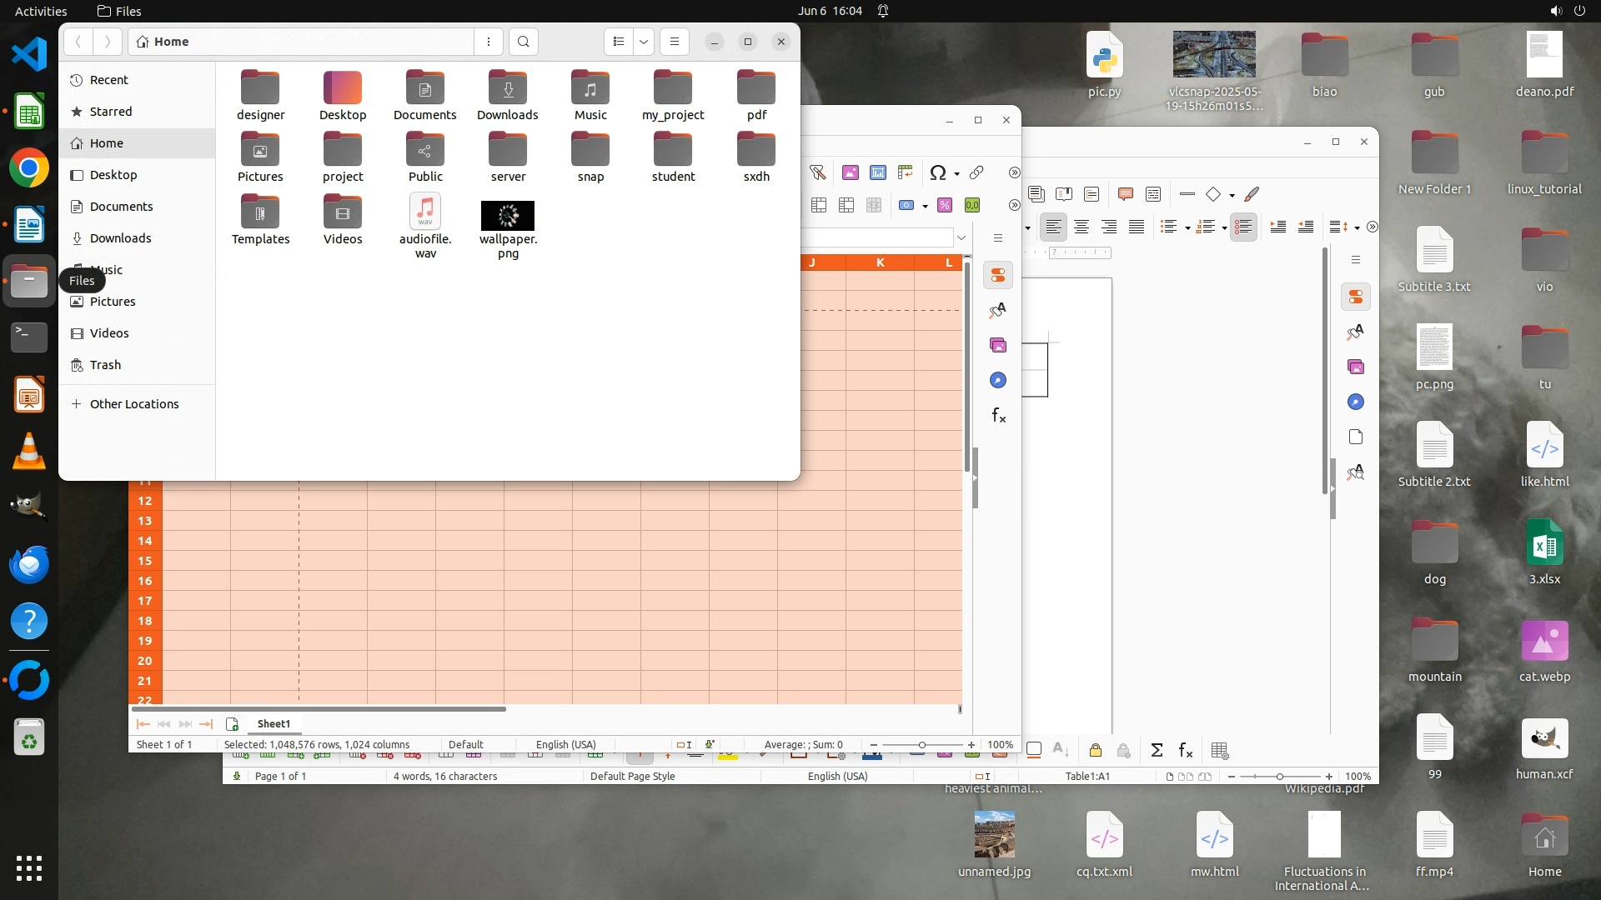Image resolution: width=1601 pixels, height=900 pixels.
Task: Click Activities in the top bar
Action: [x=41, y=11]
